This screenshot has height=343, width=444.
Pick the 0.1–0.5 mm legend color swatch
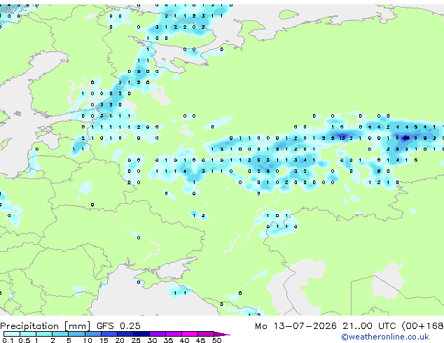coord(12,334)
